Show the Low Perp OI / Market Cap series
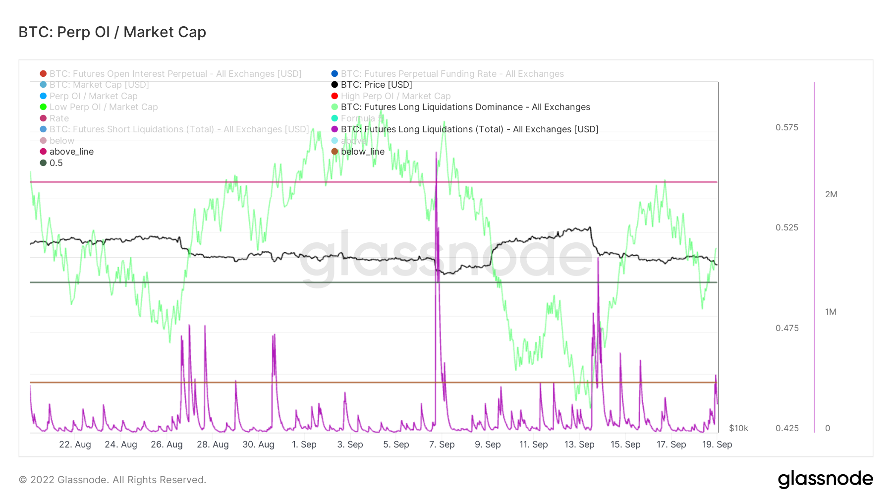892x502 pixels. click(103, 107)
